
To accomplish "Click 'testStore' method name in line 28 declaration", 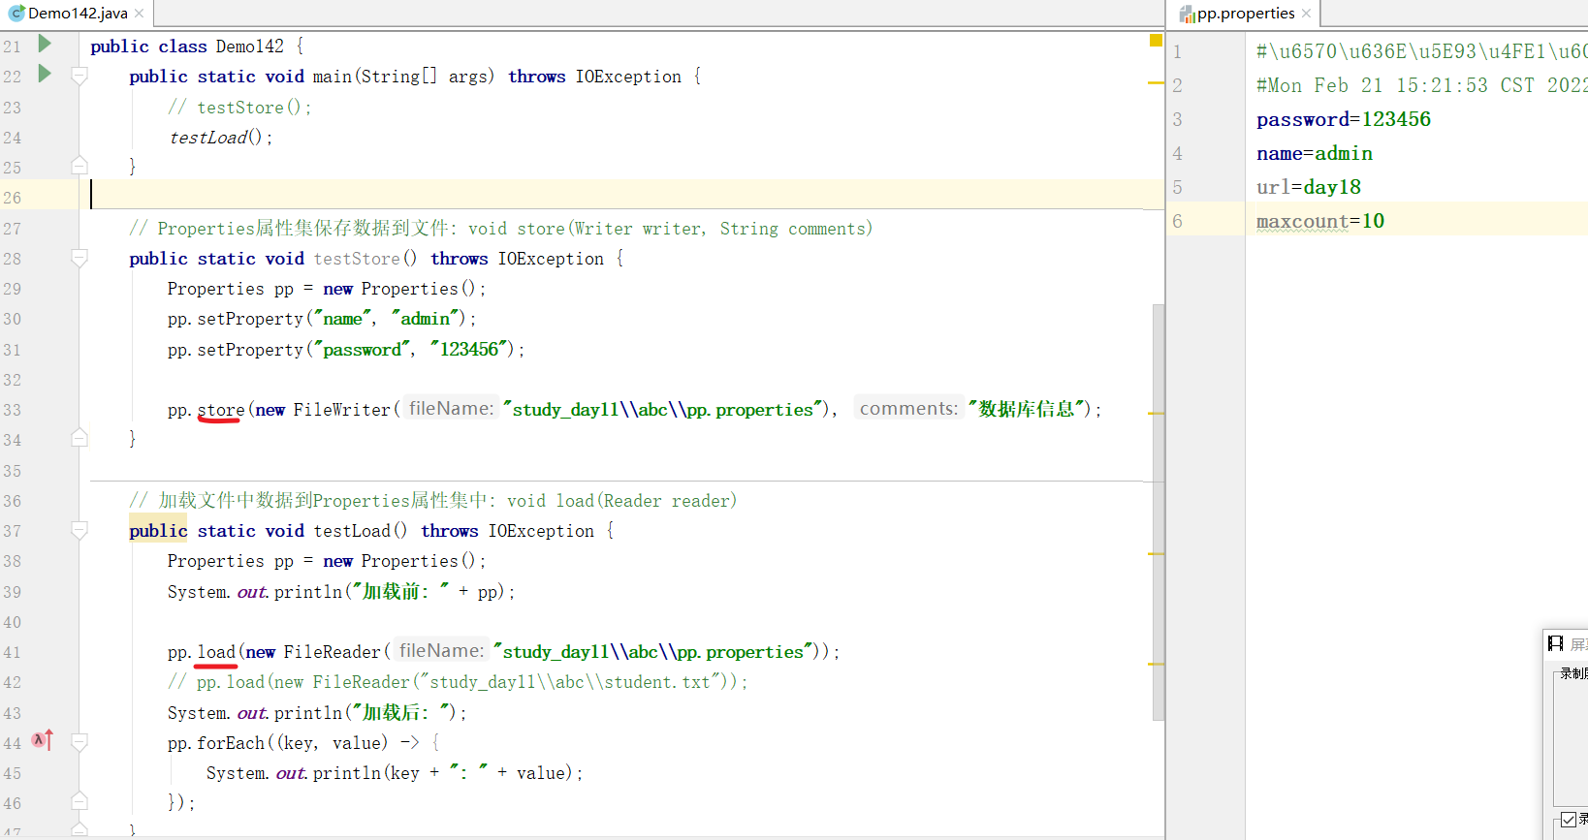I will (356, 259).
